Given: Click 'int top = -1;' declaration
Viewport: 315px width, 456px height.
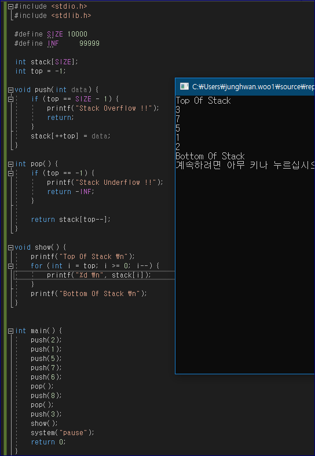Looking at the screenshot, I should click(x=41, y=71).
